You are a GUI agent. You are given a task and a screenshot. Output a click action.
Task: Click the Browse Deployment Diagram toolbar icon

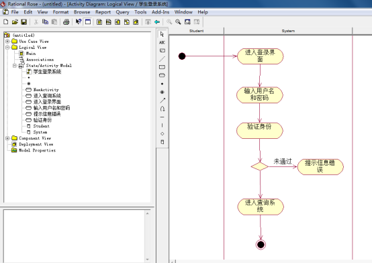136,22
